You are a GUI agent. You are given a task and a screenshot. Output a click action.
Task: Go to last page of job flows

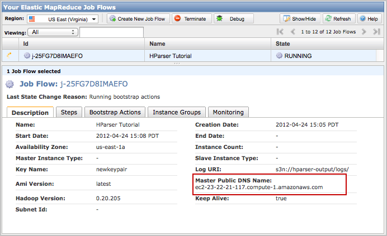pos(376,32)
